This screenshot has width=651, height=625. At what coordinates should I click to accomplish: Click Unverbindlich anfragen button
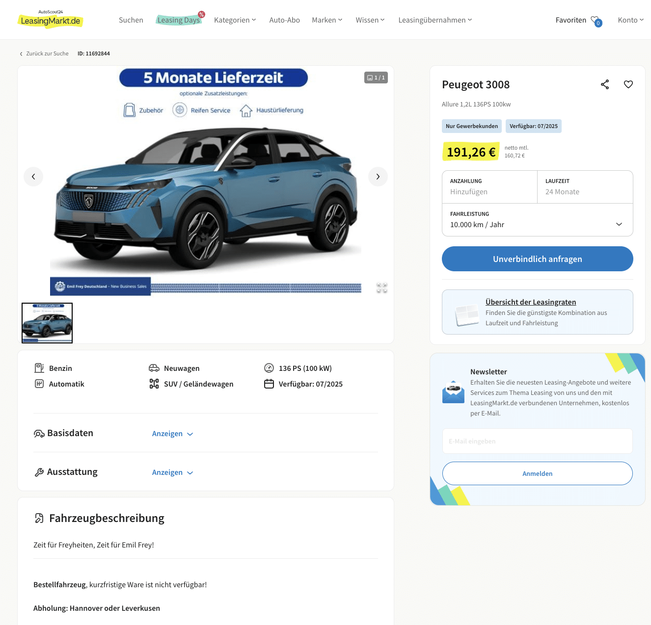[538, 259]
